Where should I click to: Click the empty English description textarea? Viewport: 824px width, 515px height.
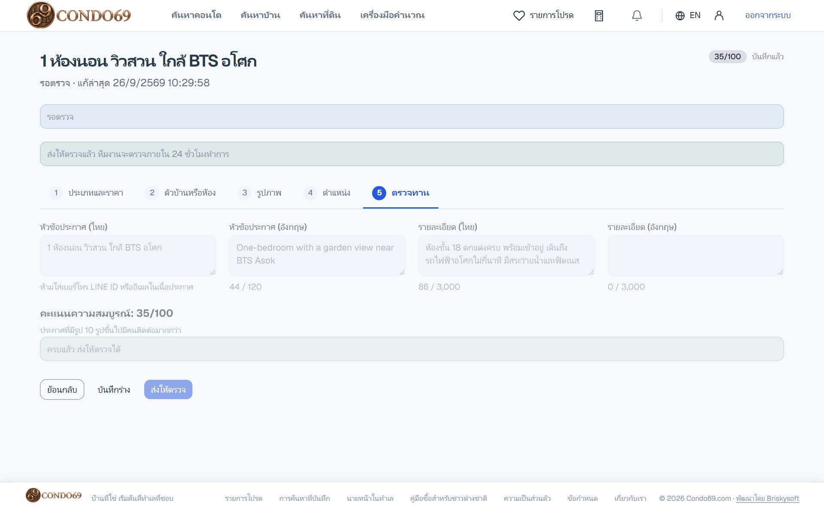[696, 255]
